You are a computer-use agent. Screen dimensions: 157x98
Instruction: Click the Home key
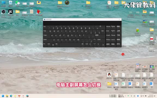[x=108, y=27]
